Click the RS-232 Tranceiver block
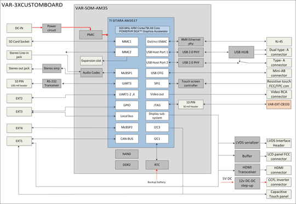Screen dimensions: 296x204 point(52,84)
